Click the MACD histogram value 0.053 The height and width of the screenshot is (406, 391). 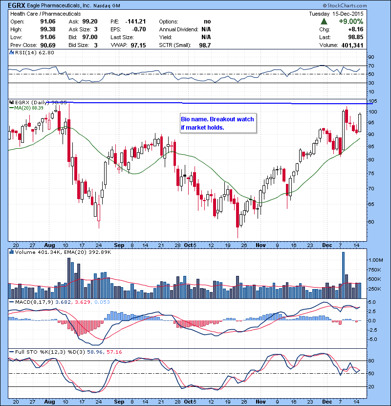click(x=102, y=302)
